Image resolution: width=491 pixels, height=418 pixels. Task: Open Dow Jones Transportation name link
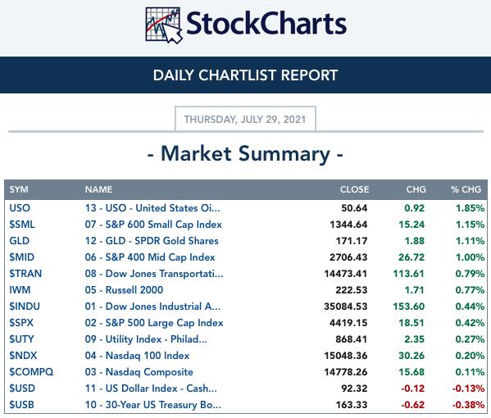click(154, 274)
